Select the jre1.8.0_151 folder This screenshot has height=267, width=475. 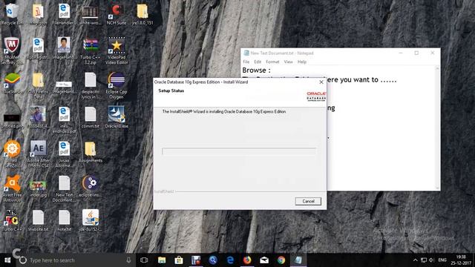point(142,14)
